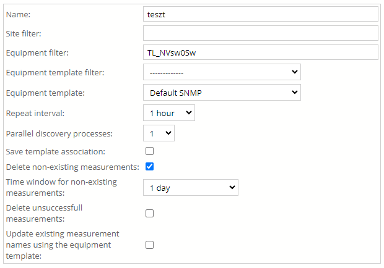Open the Equipment template filter dropdown
384x268 pixels.
click(x=222, y=72)
